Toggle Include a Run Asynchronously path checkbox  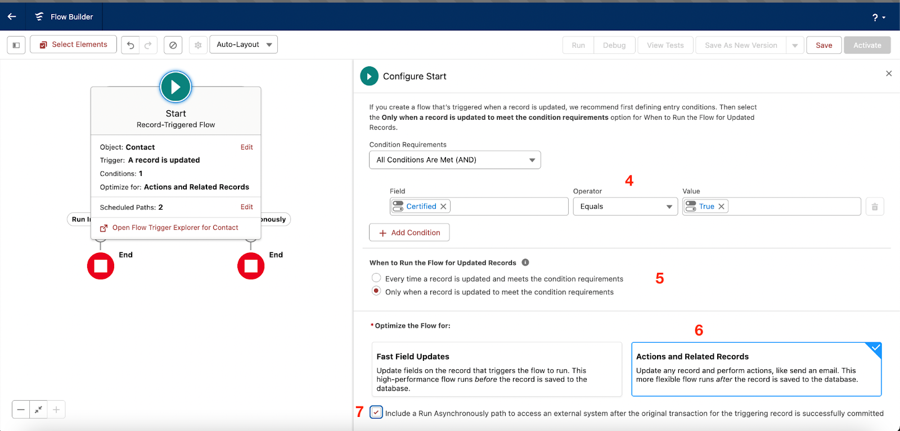pyautogui.click(x=376, y=412)
